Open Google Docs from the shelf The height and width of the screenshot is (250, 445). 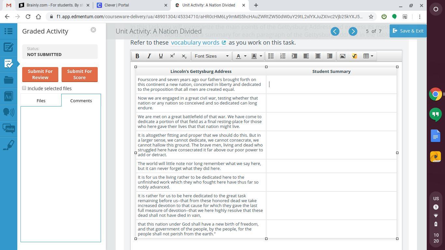tap(436, 136)
